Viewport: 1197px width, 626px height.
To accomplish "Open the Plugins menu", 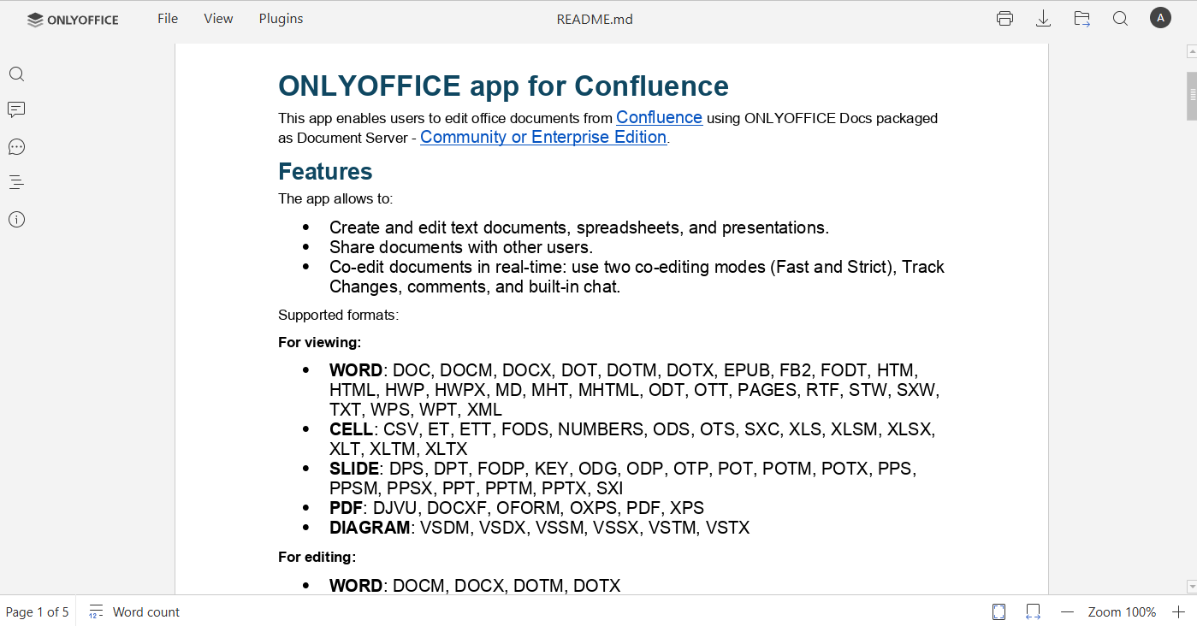I will 281,19.
